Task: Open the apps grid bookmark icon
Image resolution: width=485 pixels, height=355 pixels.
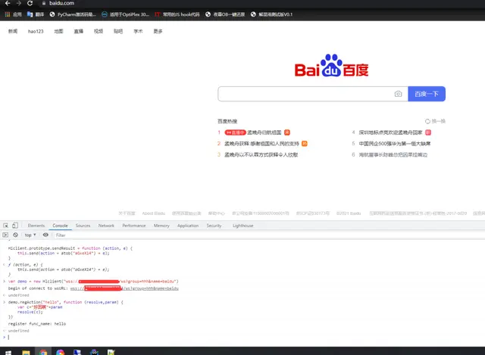Action: pyautogui.click(x=8, y=14)
